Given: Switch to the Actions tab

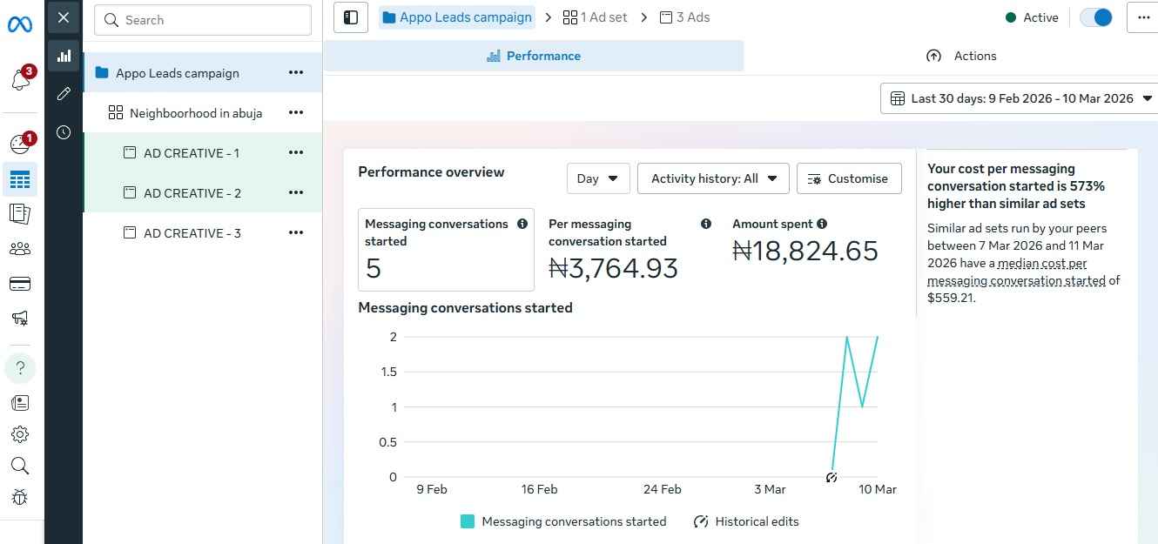Looking at the screenshot, I should (961, 56).
